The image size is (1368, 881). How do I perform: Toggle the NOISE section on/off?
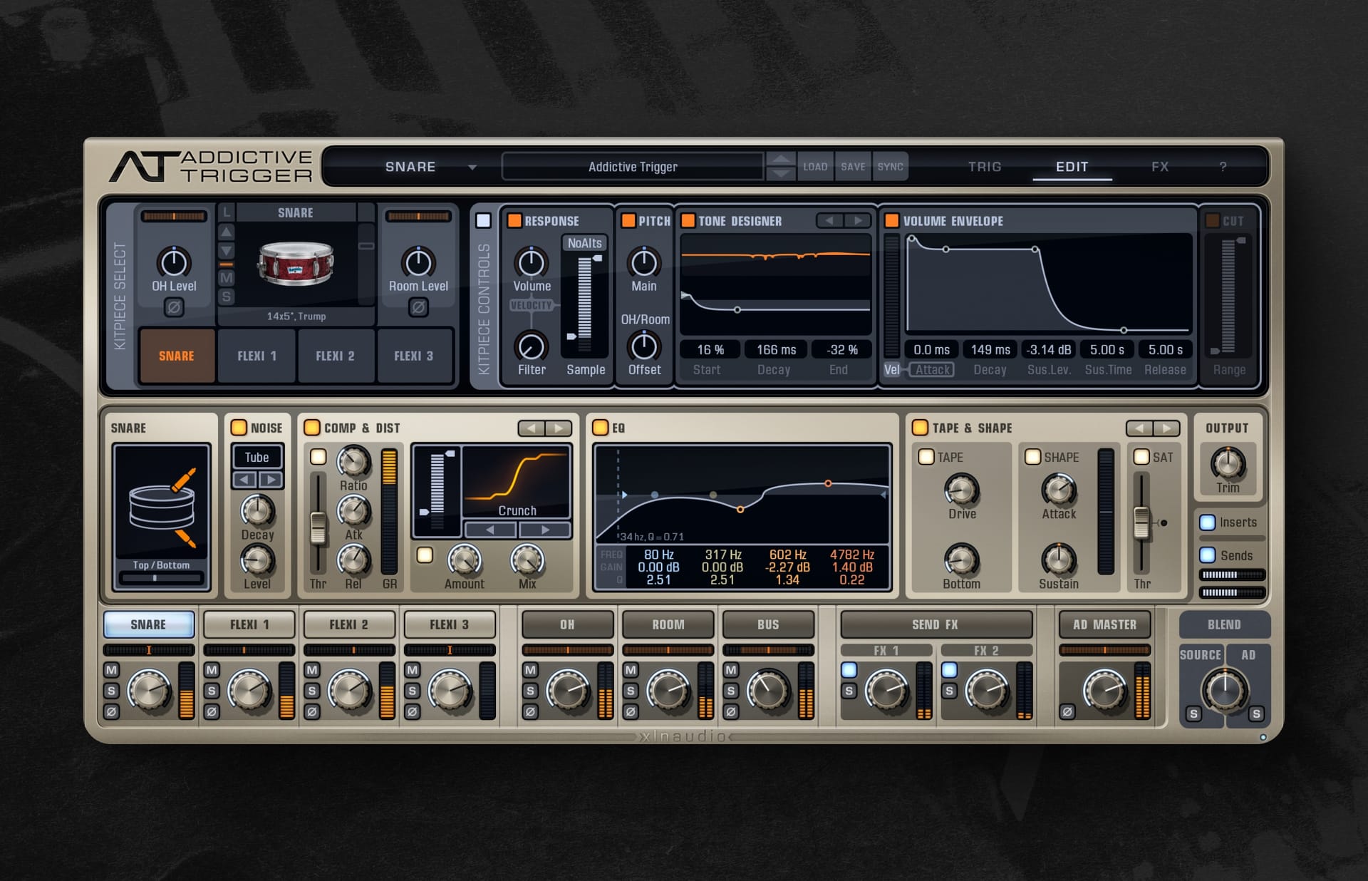coord(239,427)
